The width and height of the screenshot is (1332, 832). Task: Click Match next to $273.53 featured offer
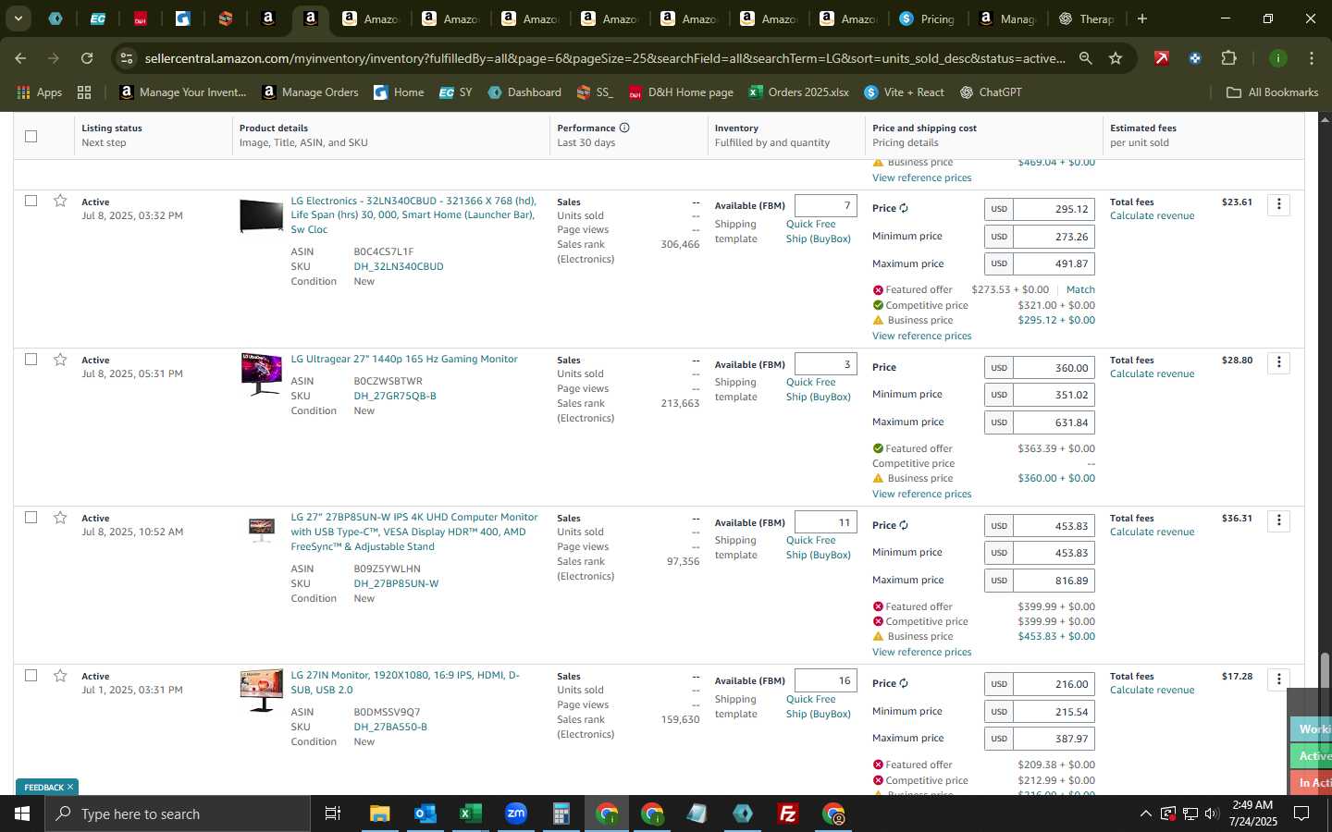coord(1080,289)
